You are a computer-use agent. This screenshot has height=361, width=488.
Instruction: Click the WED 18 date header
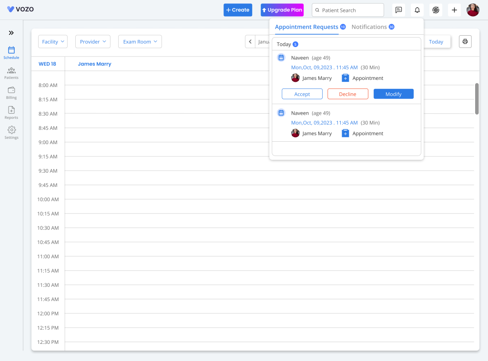pos(47,64)
